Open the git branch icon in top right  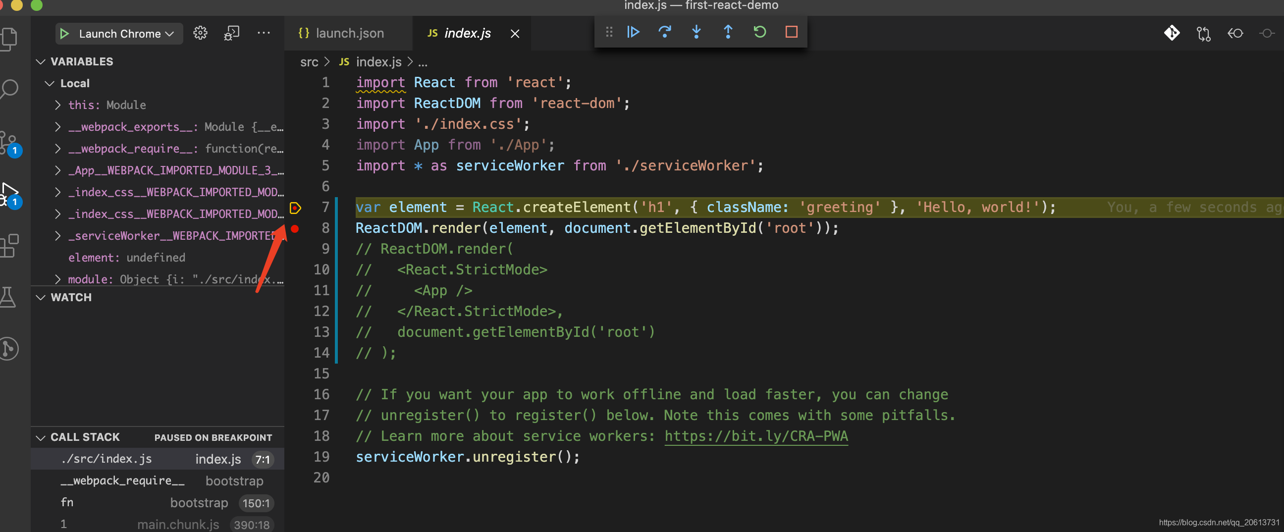tap(1173, 33)
